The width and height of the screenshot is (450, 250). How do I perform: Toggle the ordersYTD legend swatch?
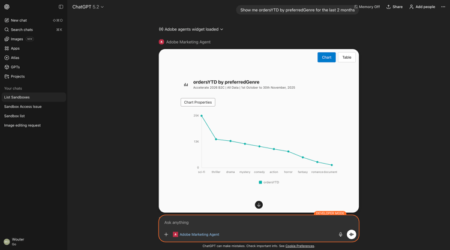[260, 182]
